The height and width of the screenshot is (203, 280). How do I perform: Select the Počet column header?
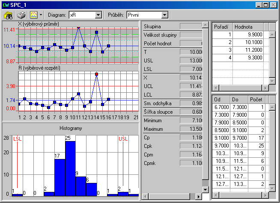[x=256, y=99]
